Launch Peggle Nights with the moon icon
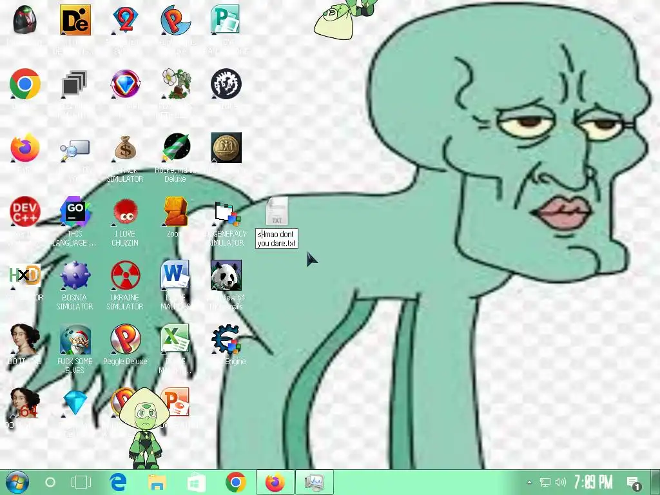 pos(175,20)
